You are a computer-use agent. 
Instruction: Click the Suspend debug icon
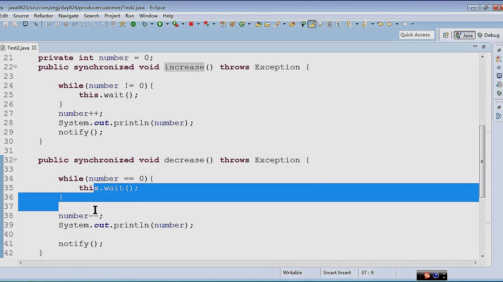click(x=57, y=24)
